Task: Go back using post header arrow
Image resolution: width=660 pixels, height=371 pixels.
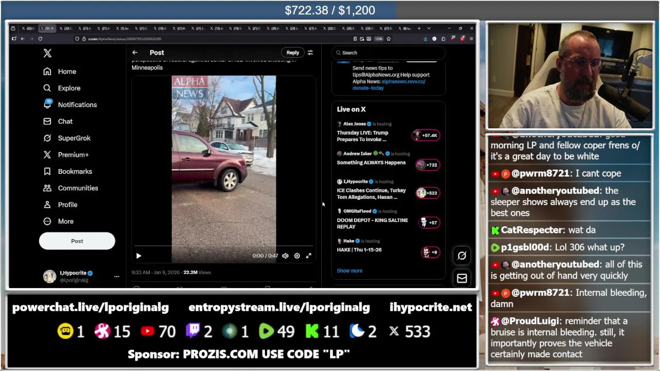Action: 135,53
